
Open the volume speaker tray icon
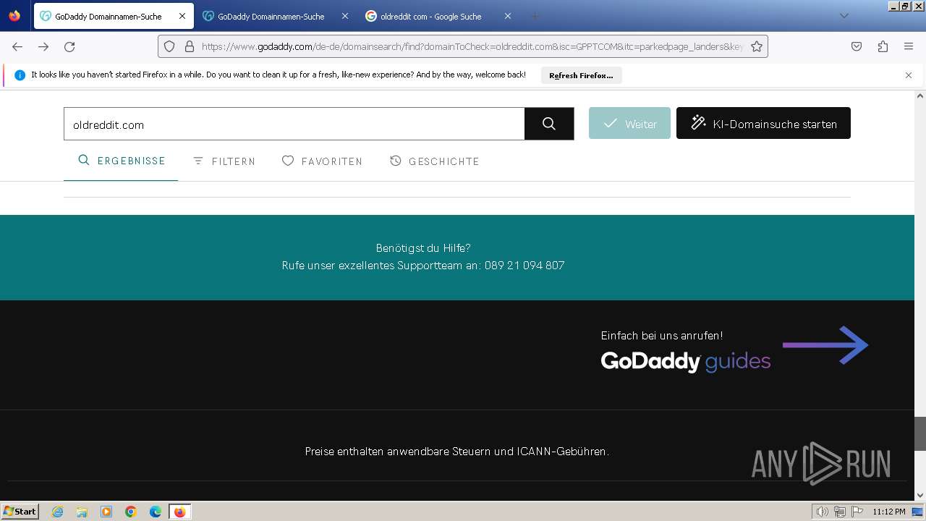coord(823,512)
